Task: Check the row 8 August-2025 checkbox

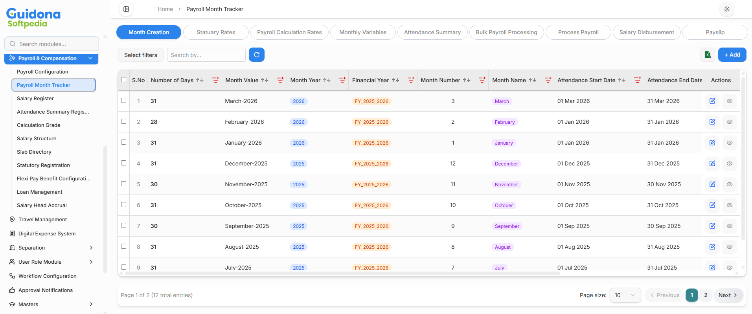Action: tap(124, 246)
